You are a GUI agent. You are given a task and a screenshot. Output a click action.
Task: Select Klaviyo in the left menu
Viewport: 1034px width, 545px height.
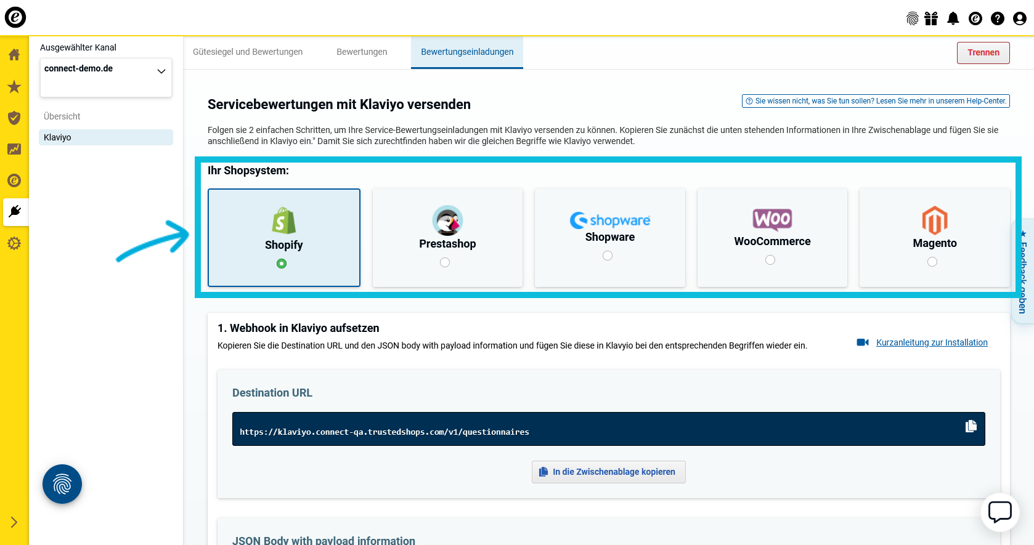106,137
